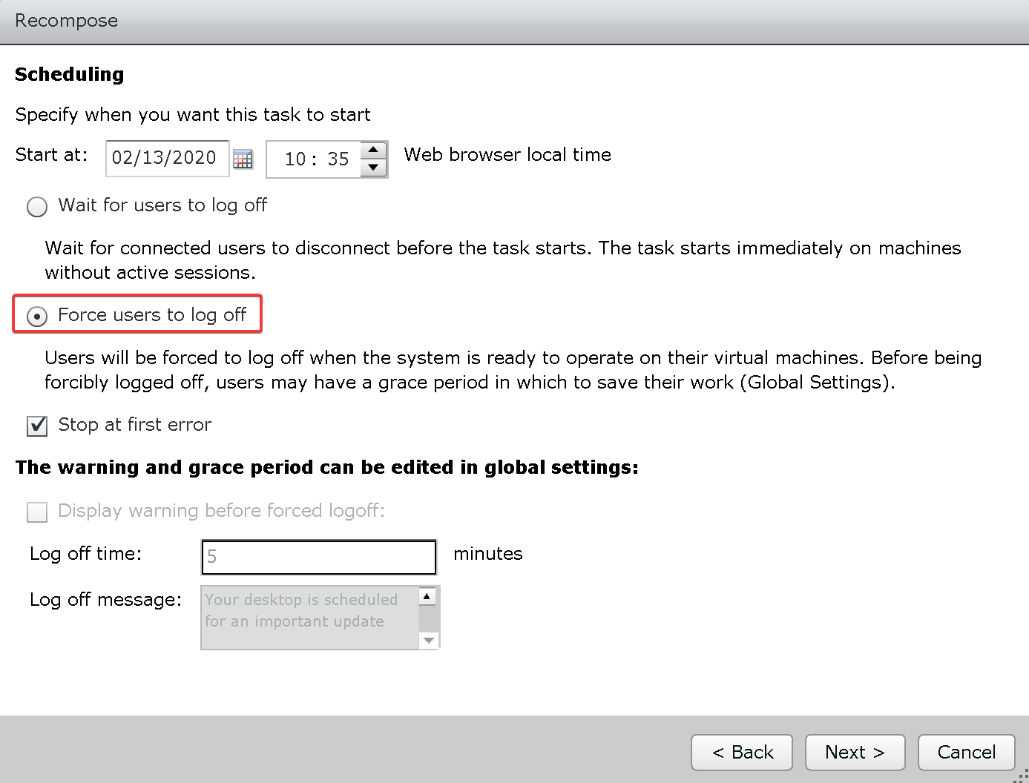
Task: Increase start time with up arrow
Action: [373, 151]
